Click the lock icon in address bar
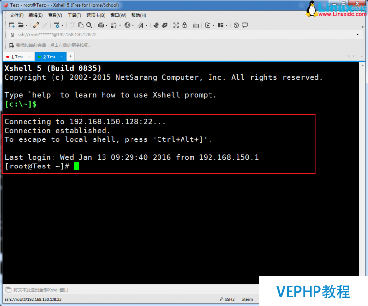The height and width of the screenshot is (306, 368). pos(12,35)
